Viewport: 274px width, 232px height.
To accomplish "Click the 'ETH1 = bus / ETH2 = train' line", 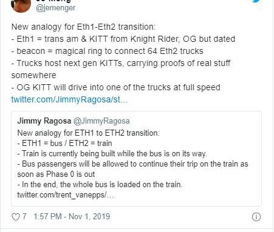I will click(x=64, y=144).
